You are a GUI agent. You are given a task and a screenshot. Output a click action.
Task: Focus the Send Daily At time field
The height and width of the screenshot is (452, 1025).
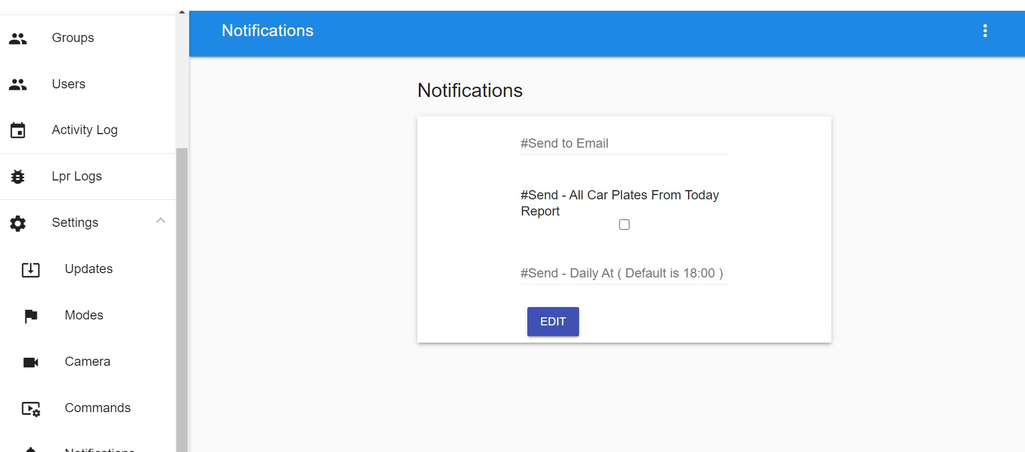pos(624,273)
